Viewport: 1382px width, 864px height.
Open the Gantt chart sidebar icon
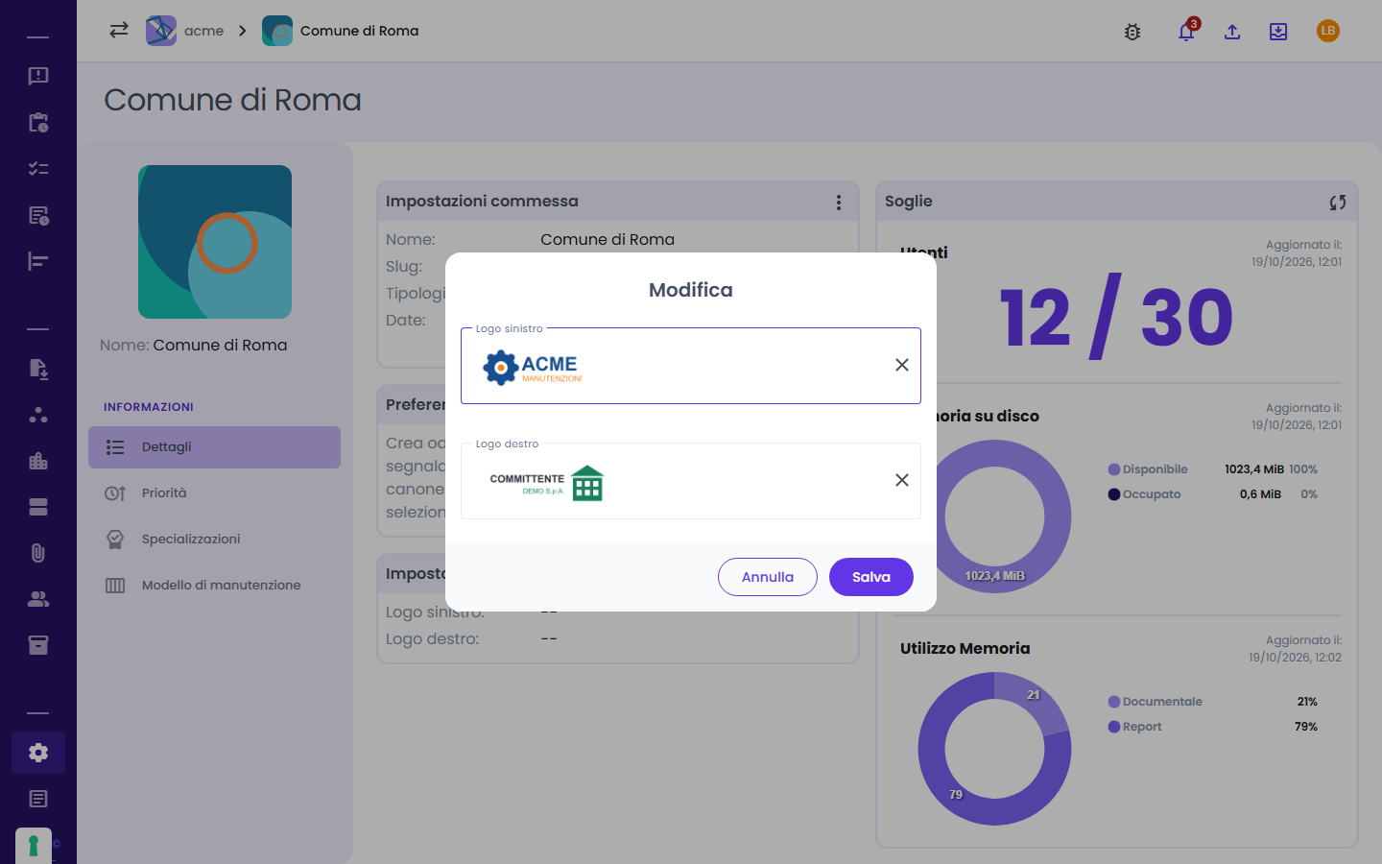[x=38, y=261]
